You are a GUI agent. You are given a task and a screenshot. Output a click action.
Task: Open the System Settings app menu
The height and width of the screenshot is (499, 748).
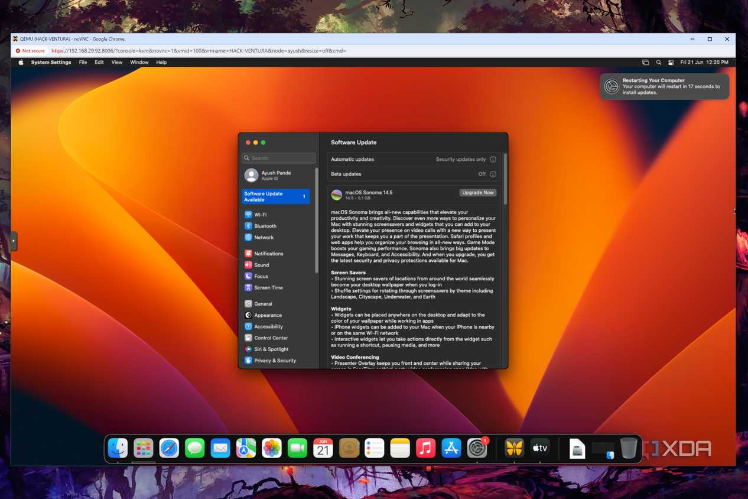51,62
